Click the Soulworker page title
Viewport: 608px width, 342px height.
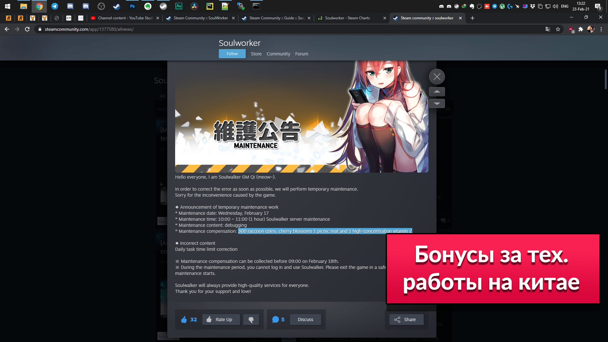click(240, 43)
